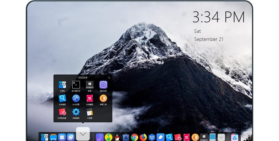Launch QQ Music from the dock
Viewport: 279px width, 141px height.
pos(108,137)
